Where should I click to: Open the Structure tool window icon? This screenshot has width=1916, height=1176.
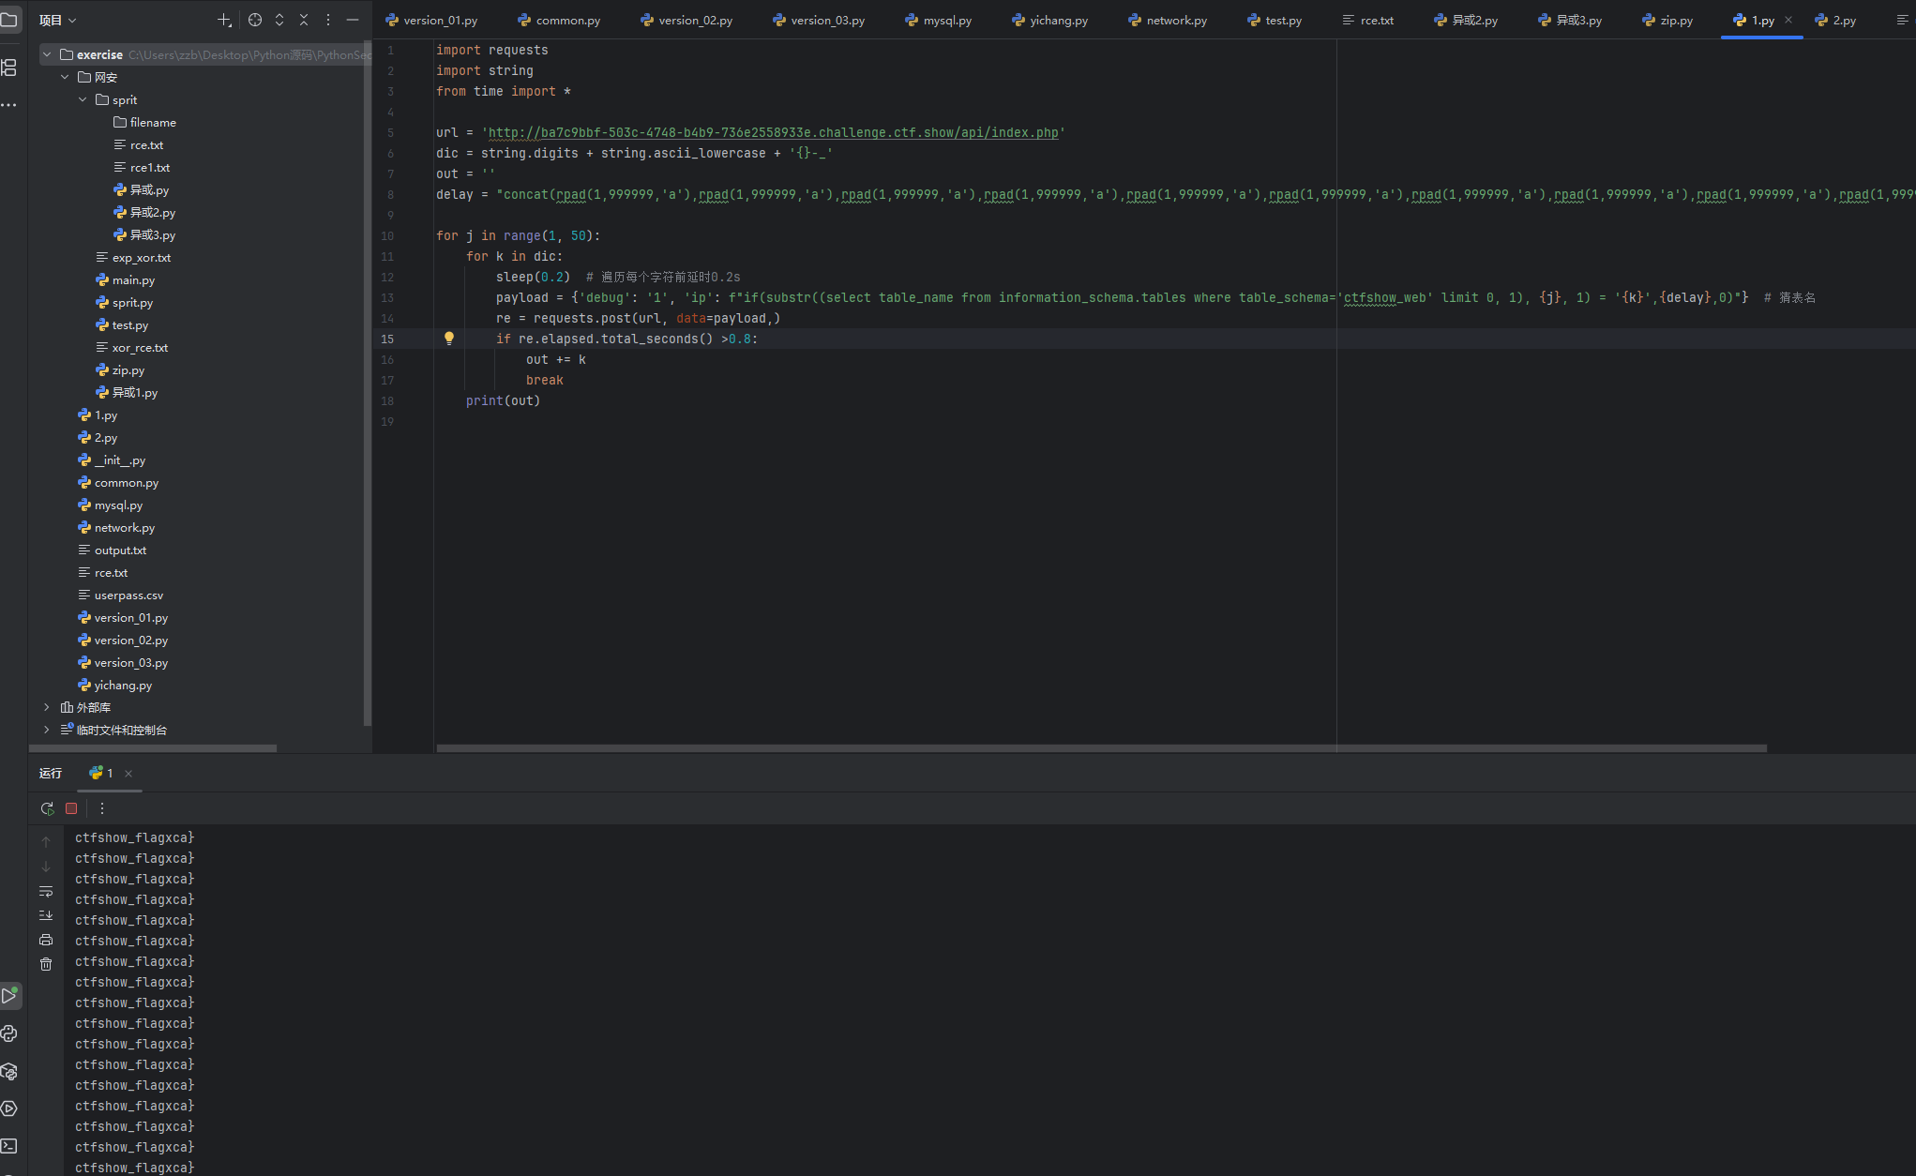pyautogui.click(x=9, y=68)
